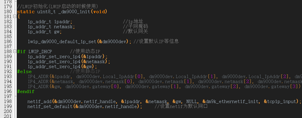Collapse the function body fold at line 181
302x118 pixels.
point(15,16)
